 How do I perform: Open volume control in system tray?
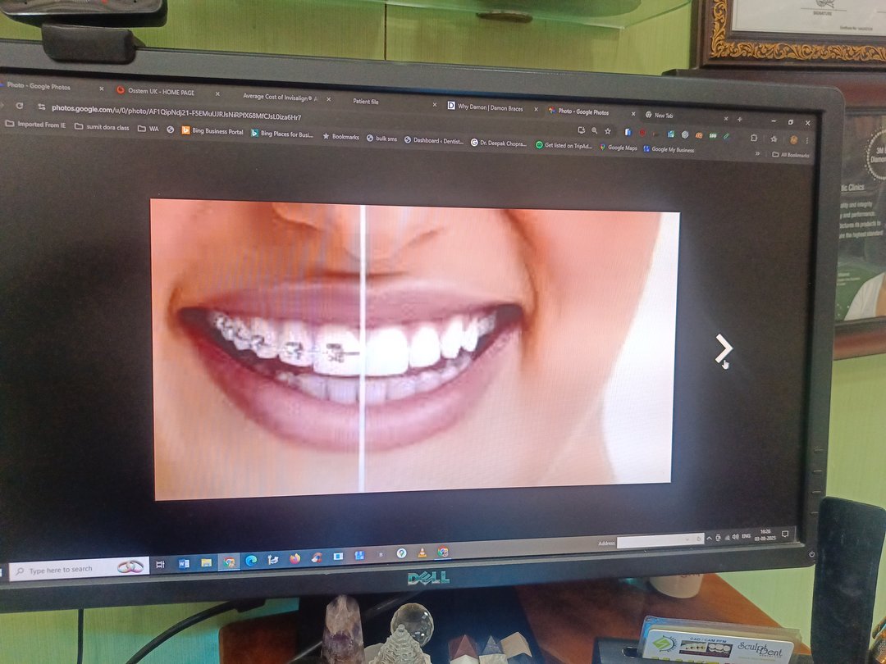tap(735, 537)
